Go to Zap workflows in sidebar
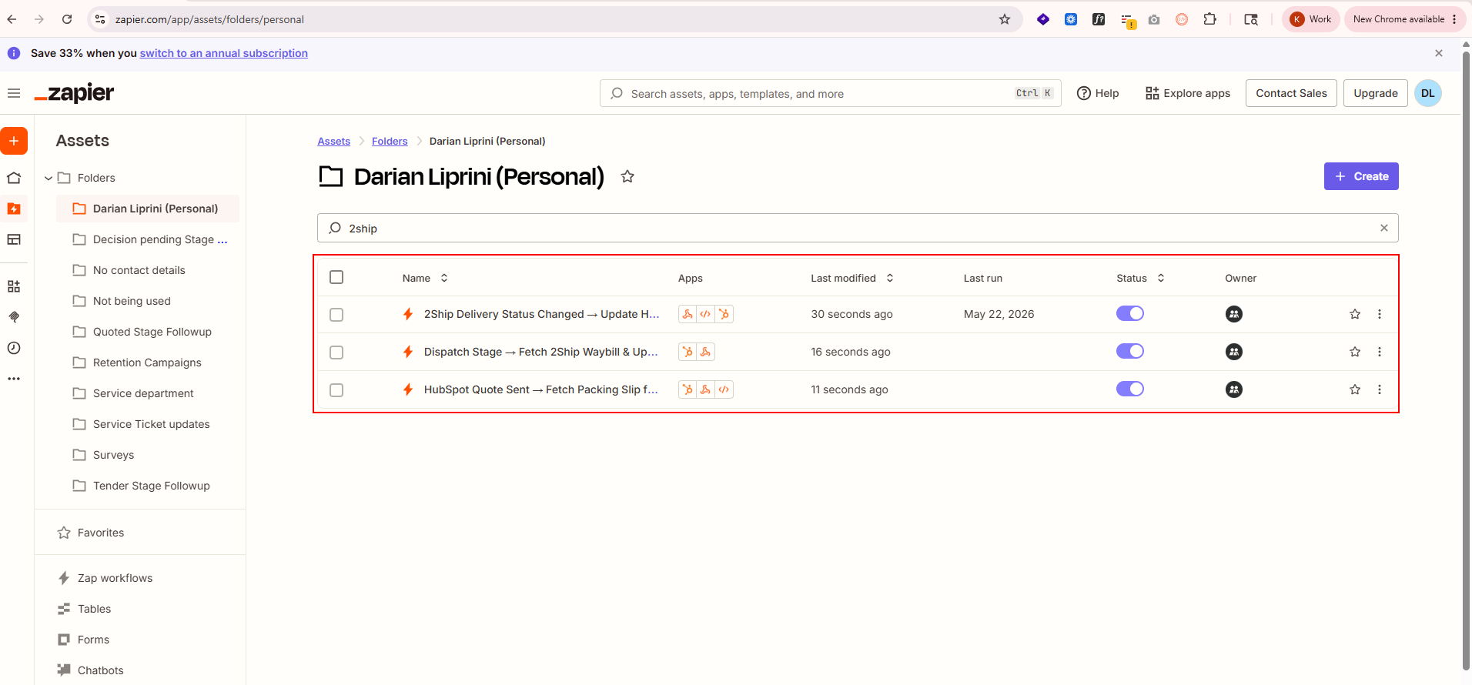1472x685 pixels. pyautogui.click(x=115, y=578)
